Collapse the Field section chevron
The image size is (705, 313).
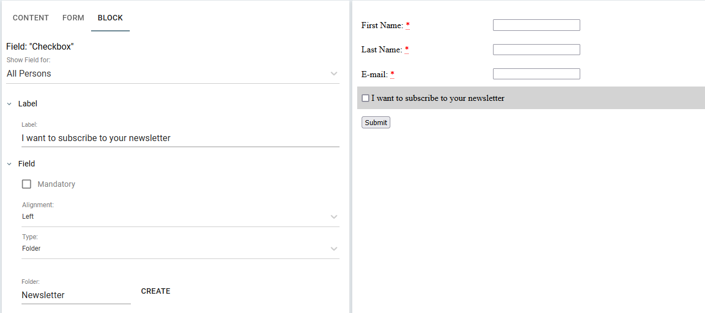(x=9, y=164)
